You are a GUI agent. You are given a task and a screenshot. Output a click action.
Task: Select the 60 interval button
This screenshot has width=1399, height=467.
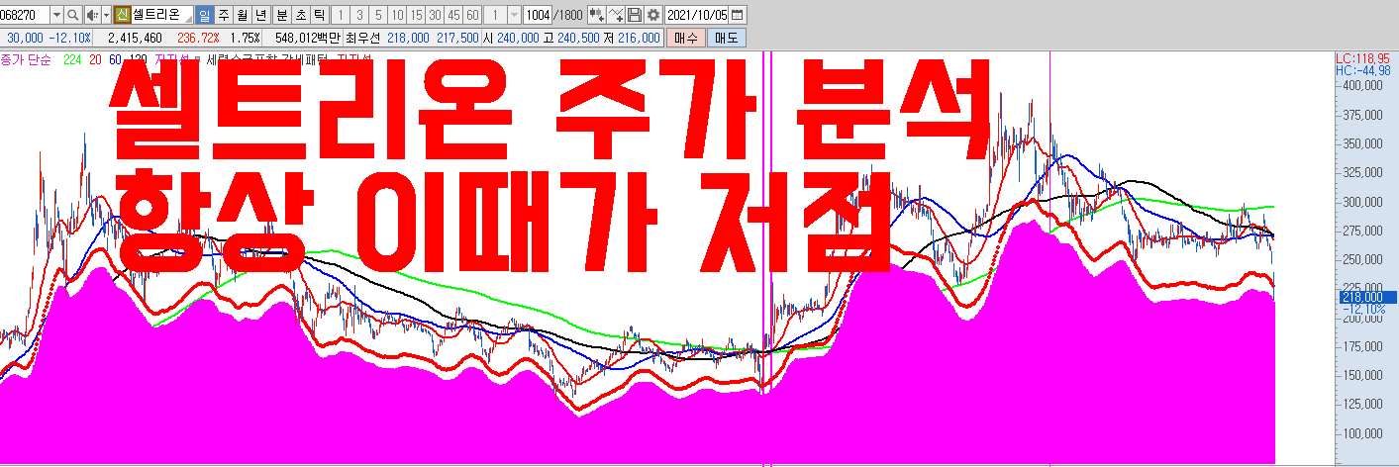pyautogui.click(x=472, y=15)
